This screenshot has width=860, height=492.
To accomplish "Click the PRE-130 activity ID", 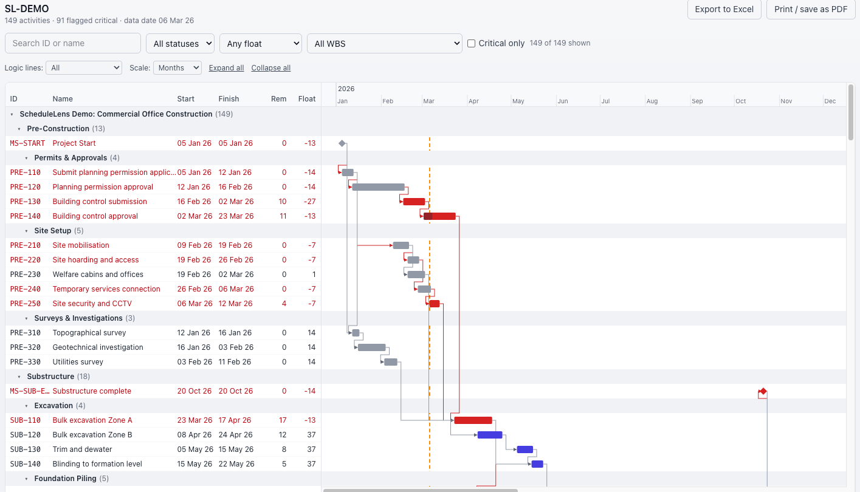I will point(26,202).
